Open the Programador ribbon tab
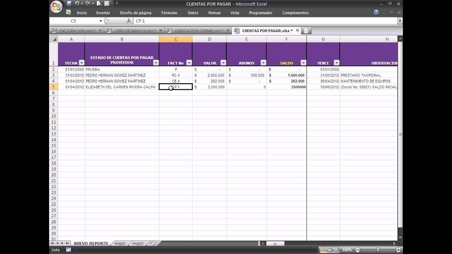 [261, 13]
